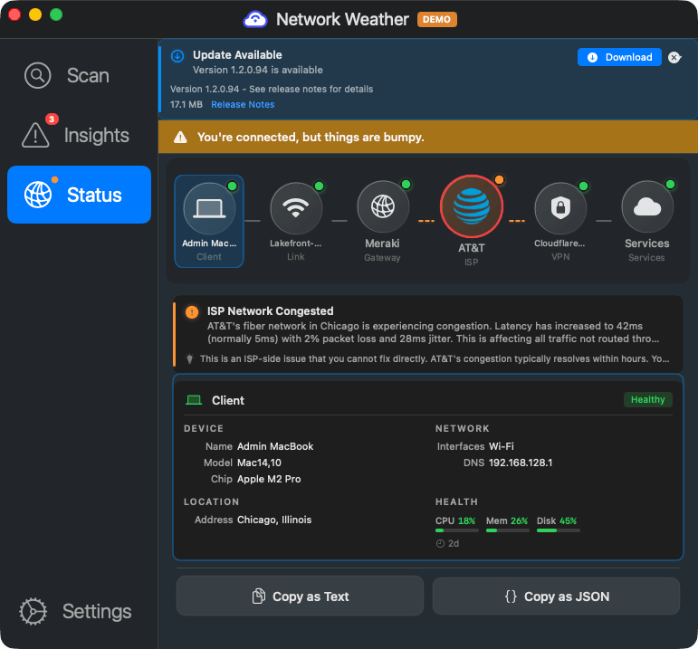Click the orange status dot on AT&T
698x649 pixels.
click(499, 180)
